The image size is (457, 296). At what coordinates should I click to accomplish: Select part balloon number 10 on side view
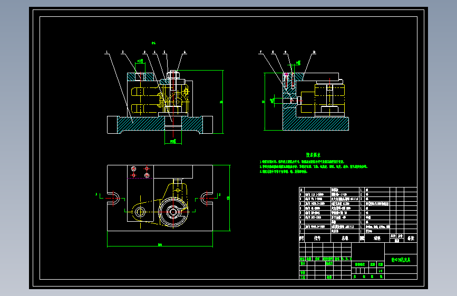[314, 52]
